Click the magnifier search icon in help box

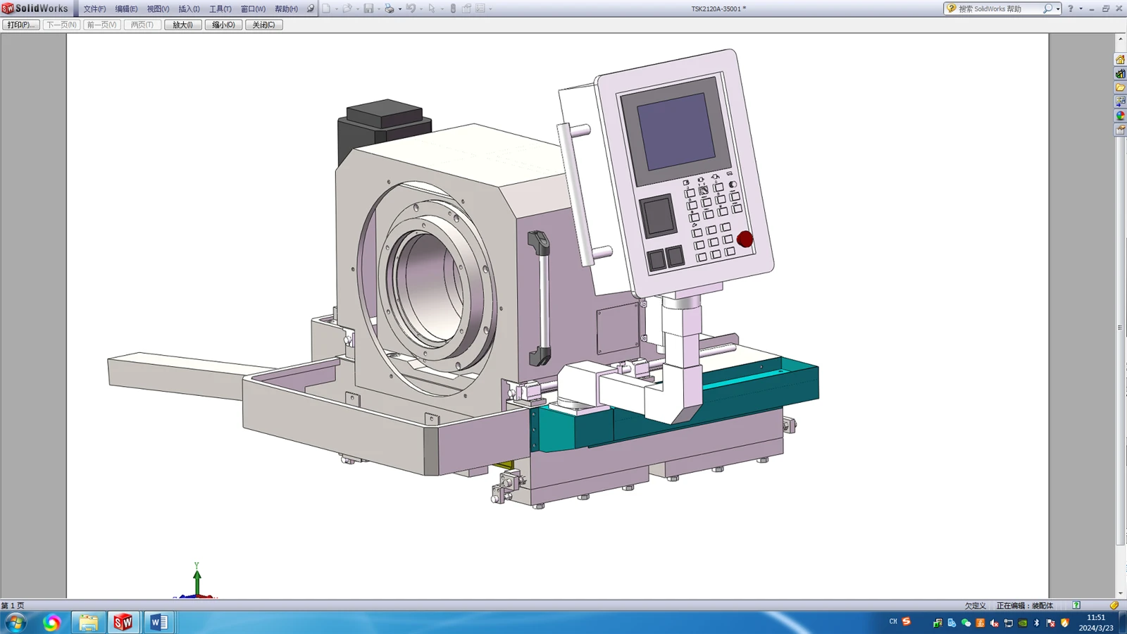tap(1047, 8)
